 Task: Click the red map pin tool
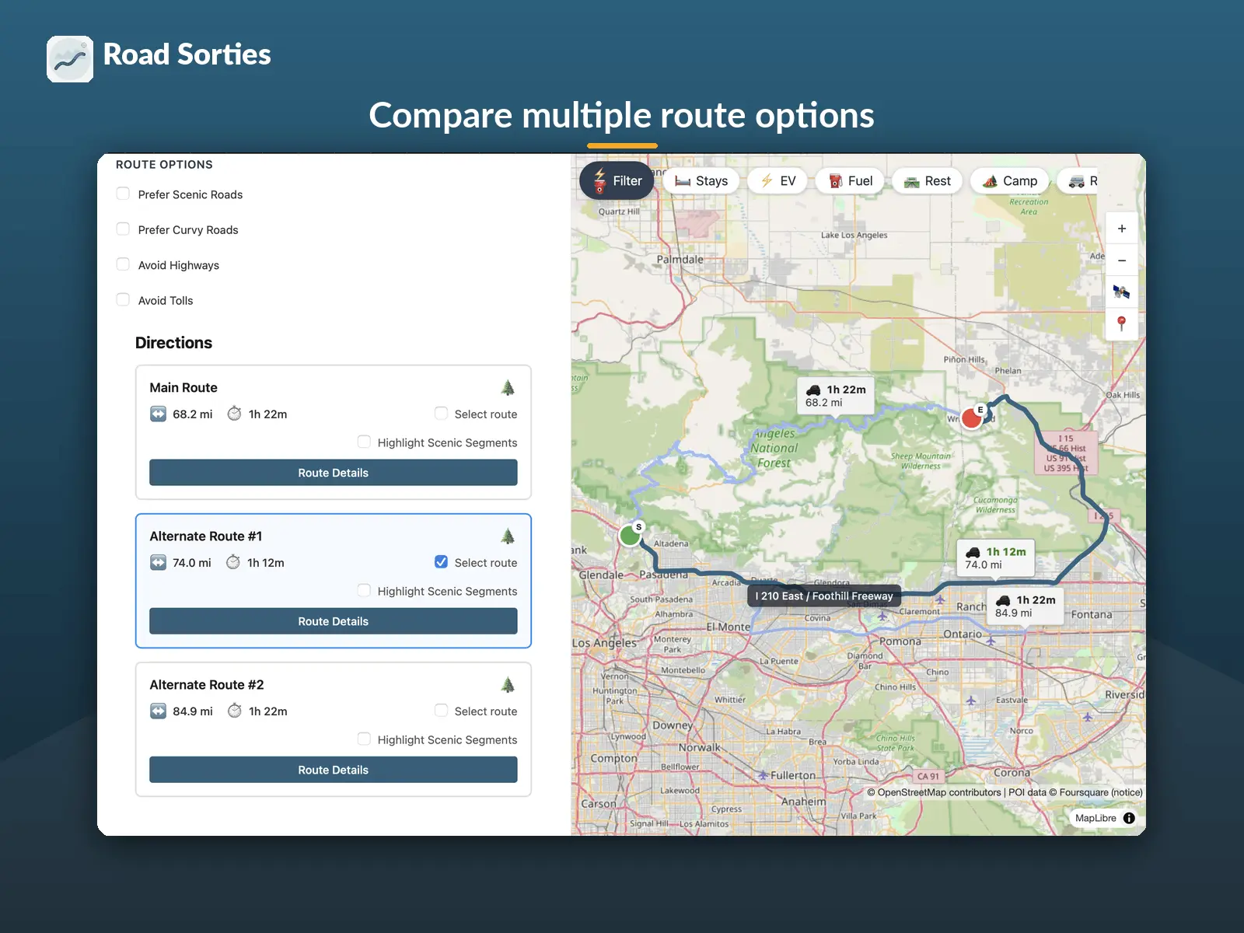pyautogui.click(x=1122, y=324)
